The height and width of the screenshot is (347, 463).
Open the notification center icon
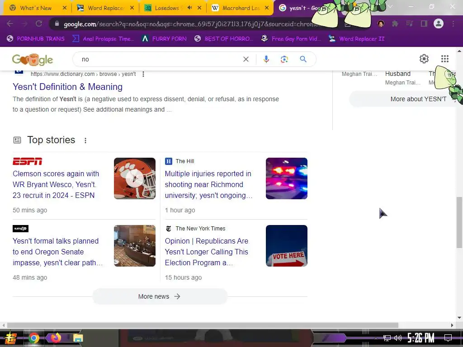pyautogui.click(x=448, y=338)
